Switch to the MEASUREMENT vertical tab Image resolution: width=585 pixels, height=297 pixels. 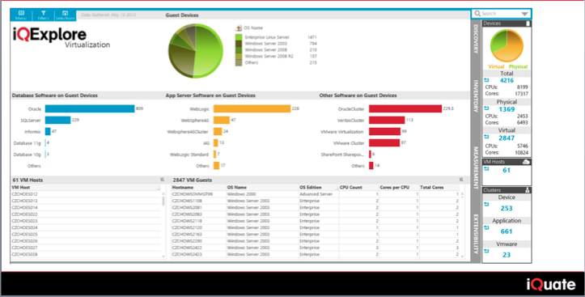pyautogui.click(x=476, y=168)
